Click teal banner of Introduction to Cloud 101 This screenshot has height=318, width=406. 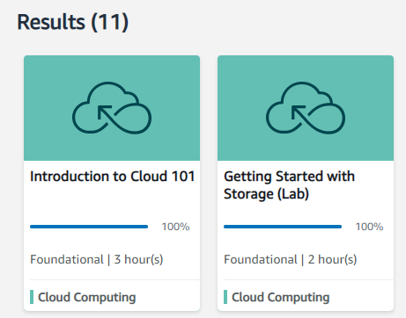[x=112, y=108]
